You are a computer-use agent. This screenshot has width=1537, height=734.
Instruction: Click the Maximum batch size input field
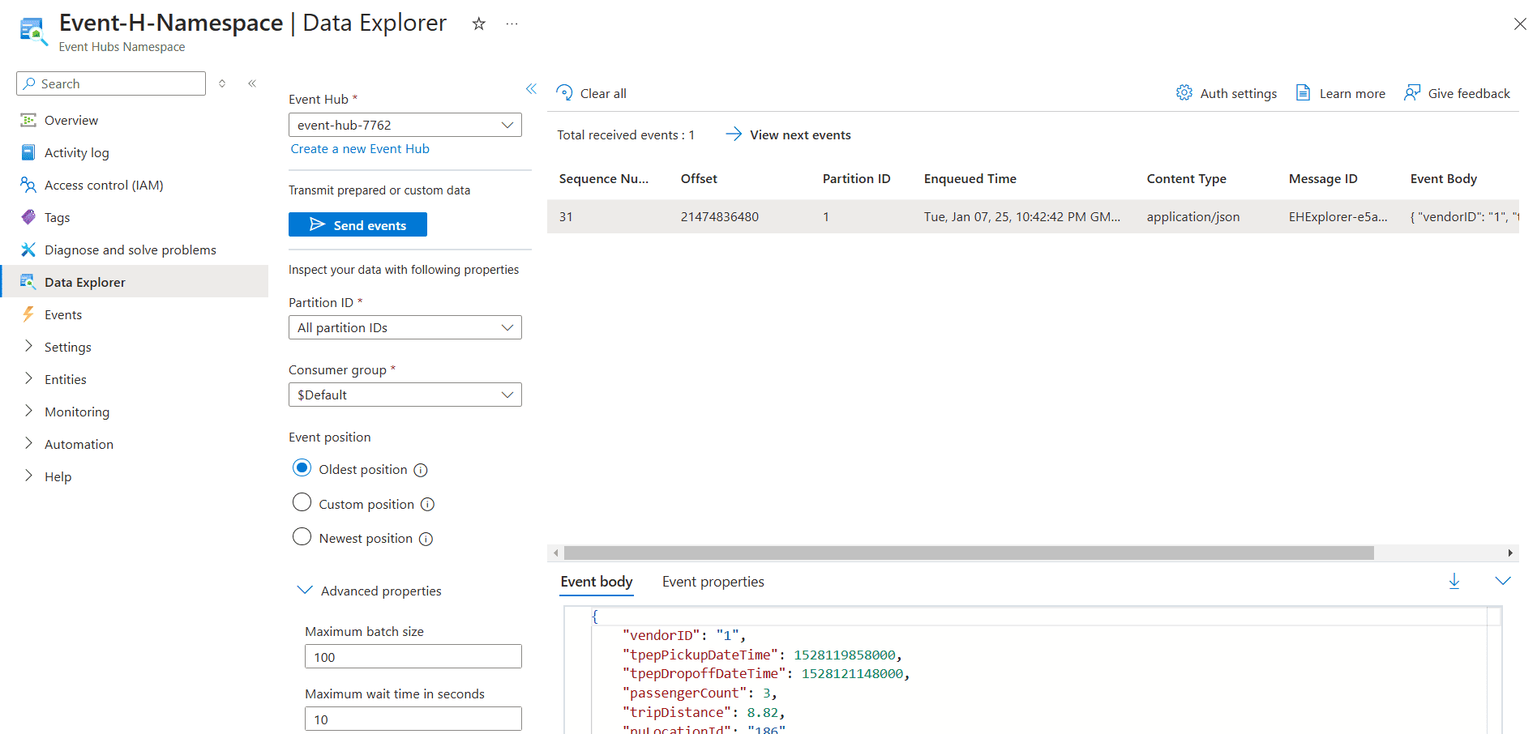pyautogui.click(x=413, y=656)
